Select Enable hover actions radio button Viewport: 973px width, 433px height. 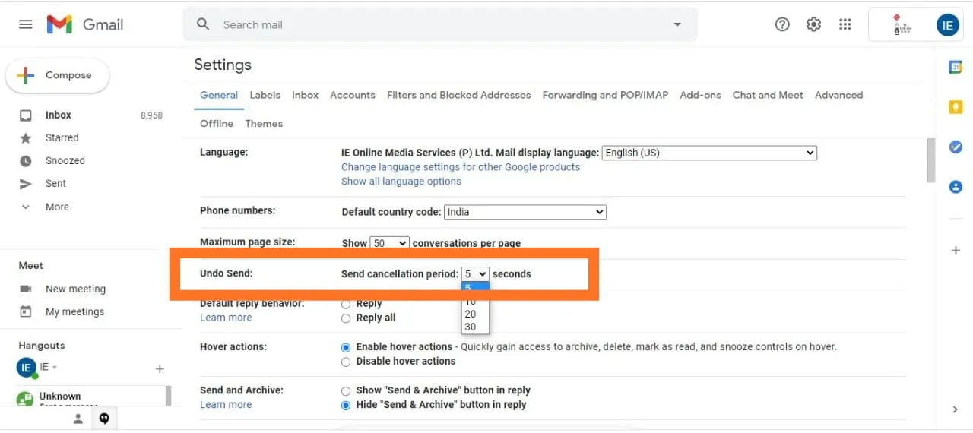(346, 347)
